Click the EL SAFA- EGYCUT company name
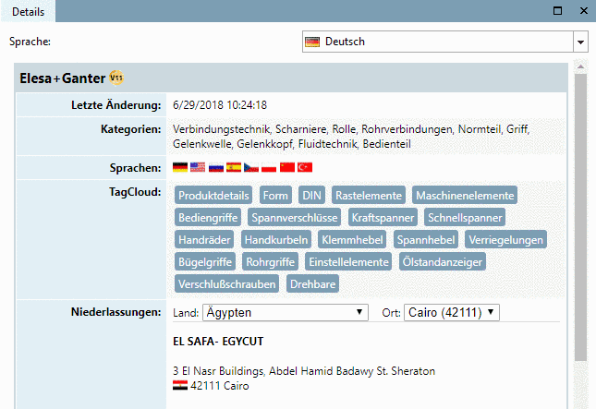Image resolution: width=596 pixels, height=409 pixels. (x=218, y=342)
